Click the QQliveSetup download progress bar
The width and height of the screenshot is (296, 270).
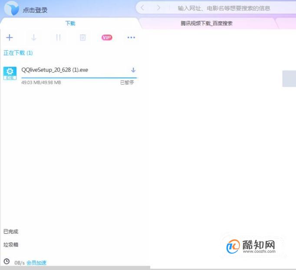[79, 78]
